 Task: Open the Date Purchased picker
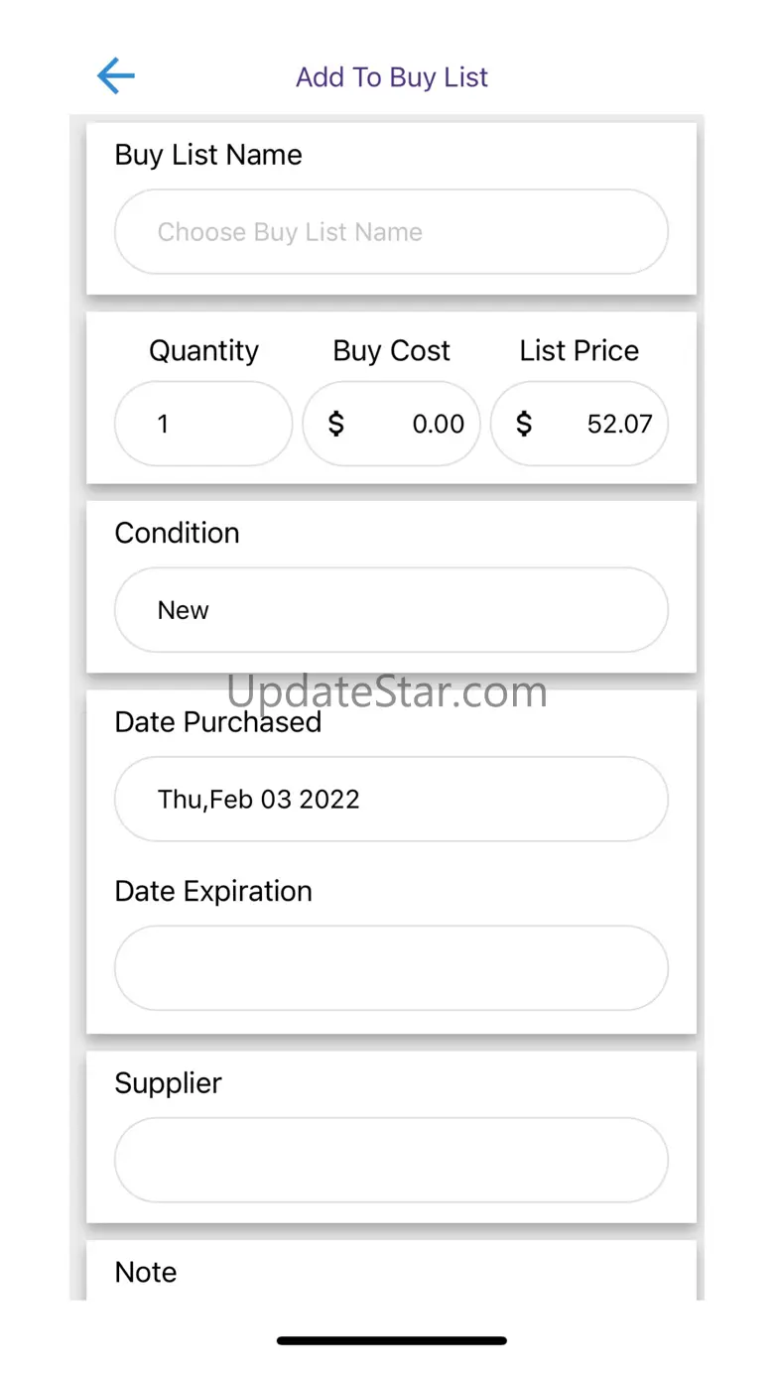tap(391, 800)
